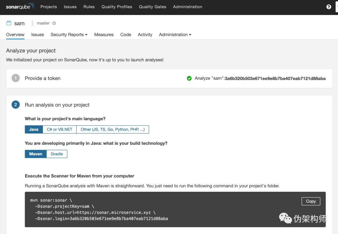This screenshot has width=338, height=234.
Task: Click What is your project's main language text
Action: (x=65, y=119)
